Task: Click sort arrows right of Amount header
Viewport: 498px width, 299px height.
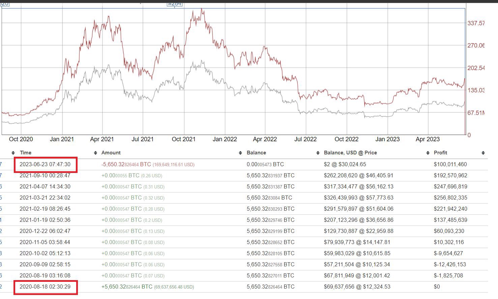Action: click(x=240, y=153)
